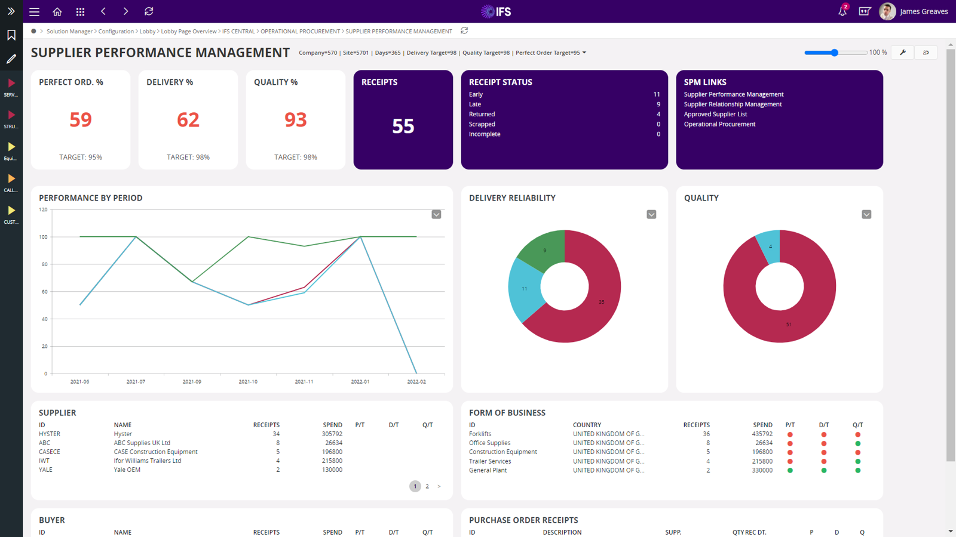Open Delivery Reliability chart options dropdown

(x=651, y=214)
